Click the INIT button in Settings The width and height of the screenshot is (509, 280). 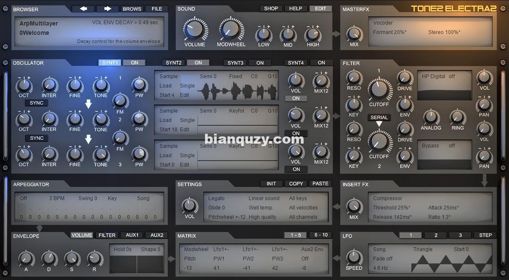(x=271, y=184)
